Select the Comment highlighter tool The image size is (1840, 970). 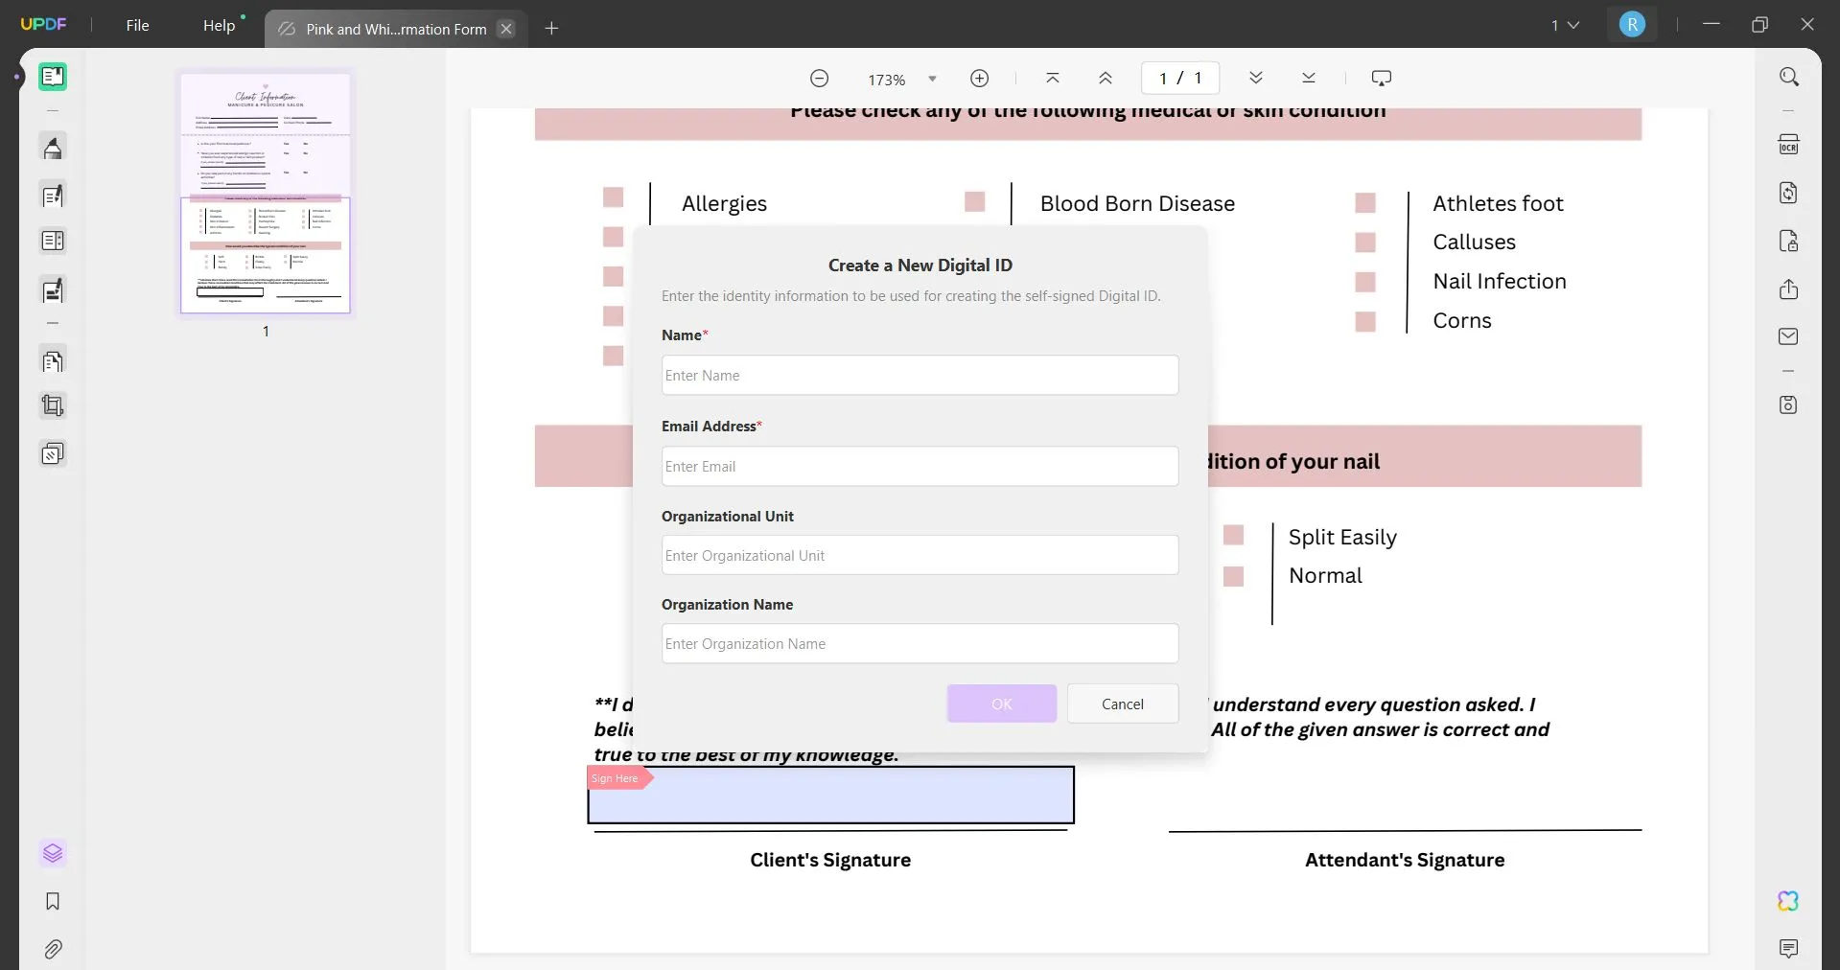53,148
